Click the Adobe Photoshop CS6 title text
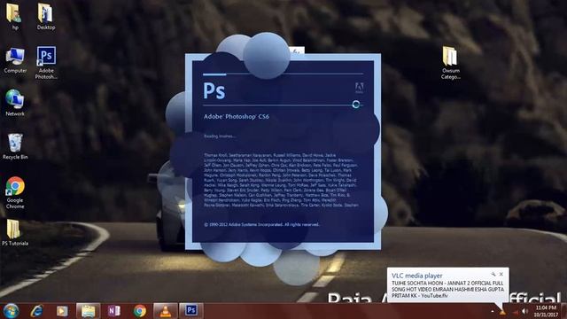The width and height of the screenshot is (567, 319). [x=237, y=117]
